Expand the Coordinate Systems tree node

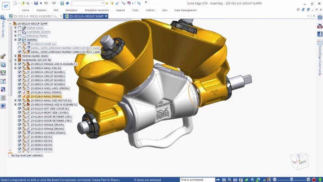[16, 32]
